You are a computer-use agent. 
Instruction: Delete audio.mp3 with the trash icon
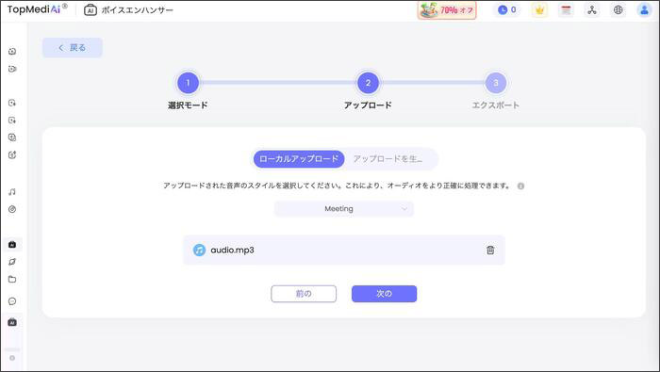[490, 251]
